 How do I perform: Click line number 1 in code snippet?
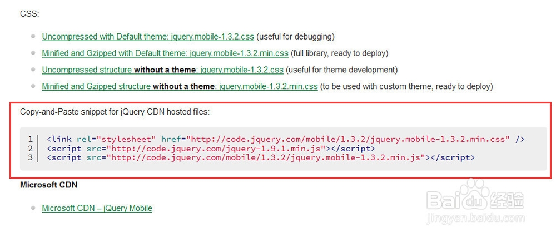coord(31,139)
